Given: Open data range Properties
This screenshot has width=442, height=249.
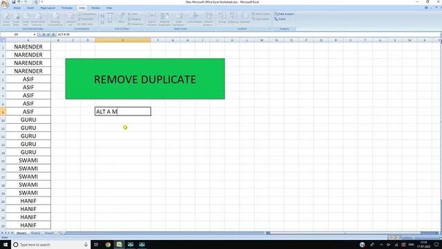Looking at the screenshot, I should [x=86, y=19].
